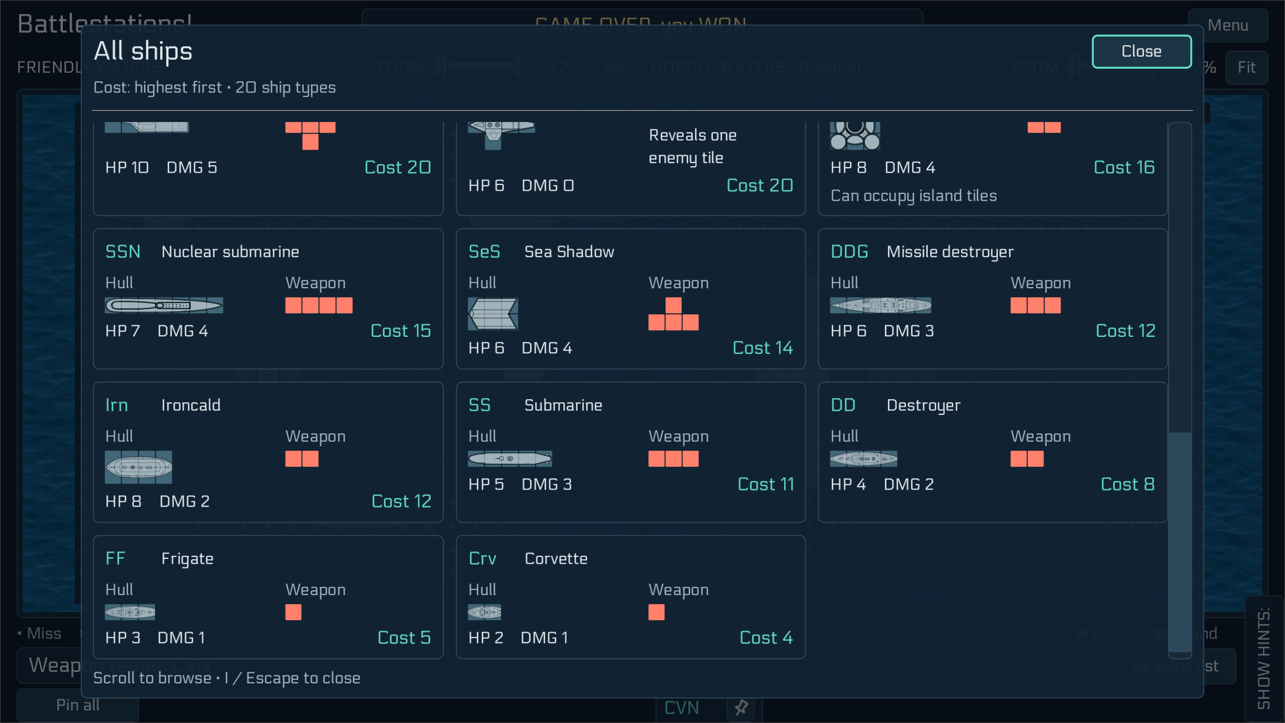The height and width of the screenshot is (723, 1285).
Task: Click the Cost 5 value
Action: pos(404,638)
